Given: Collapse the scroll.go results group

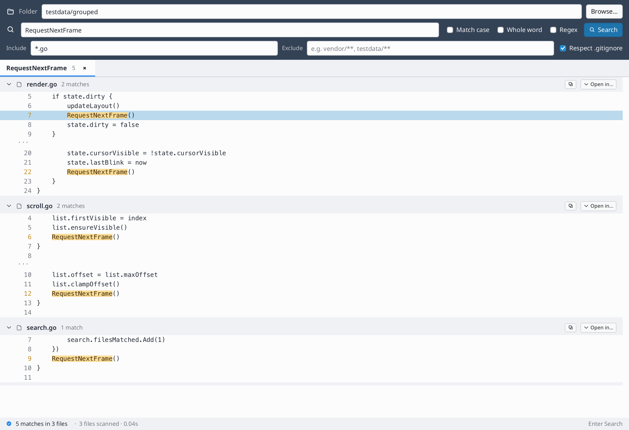Looking at the screenshot, I should point(9,206).
